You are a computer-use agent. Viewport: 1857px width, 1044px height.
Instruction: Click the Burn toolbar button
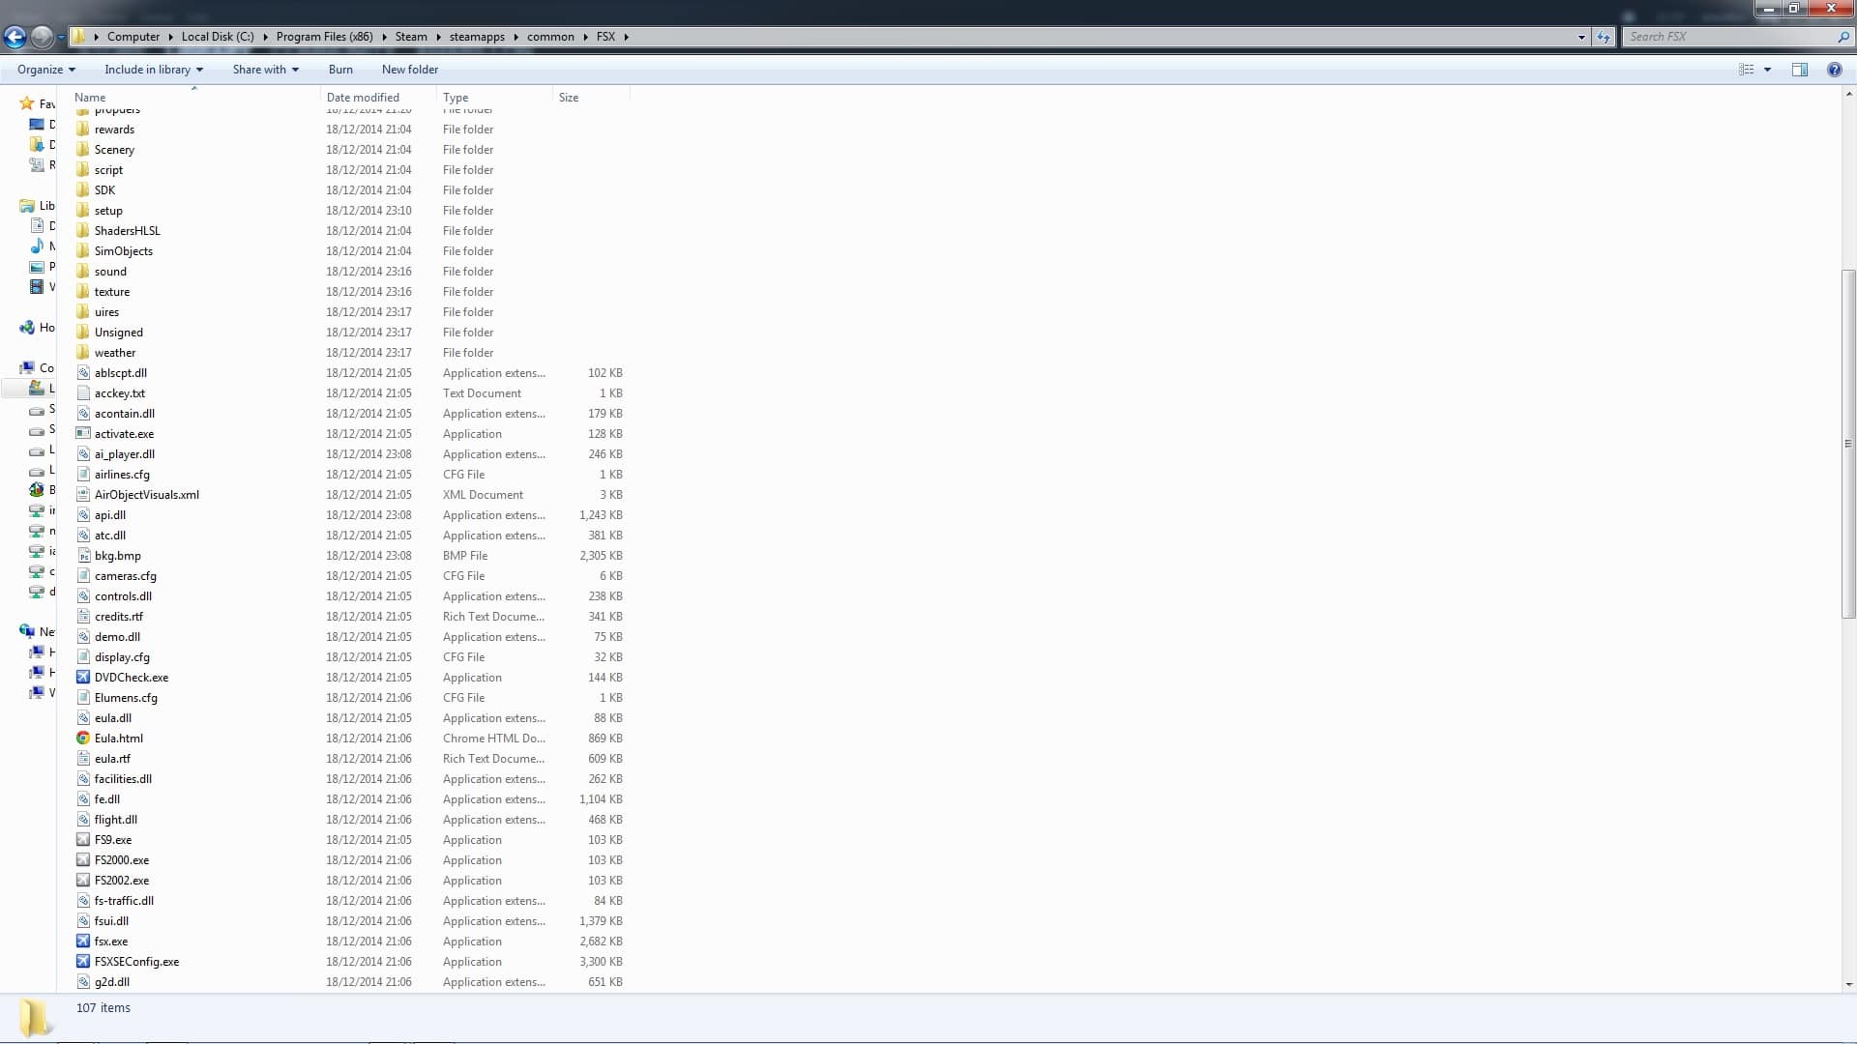340,70
